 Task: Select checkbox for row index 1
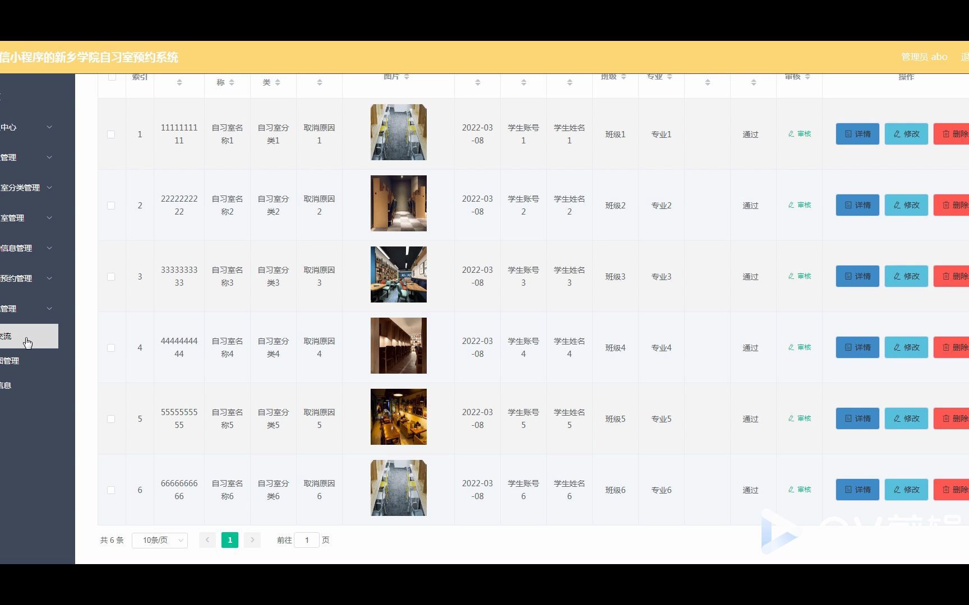pos(111,134)
